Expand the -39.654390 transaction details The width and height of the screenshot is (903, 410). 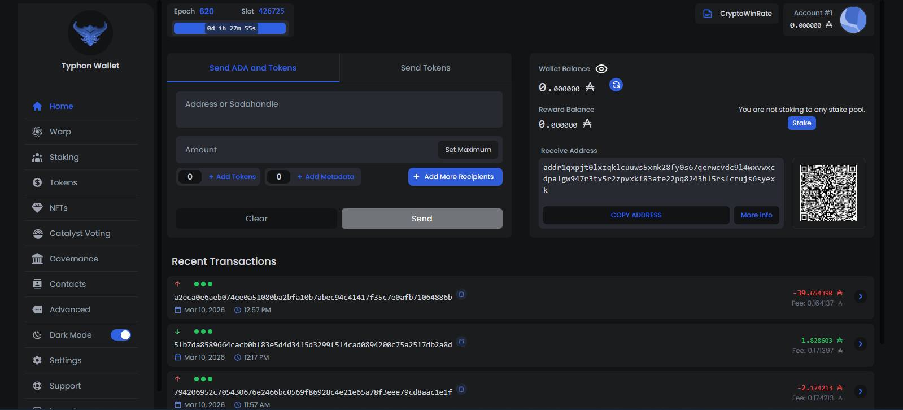pos(860,296)
